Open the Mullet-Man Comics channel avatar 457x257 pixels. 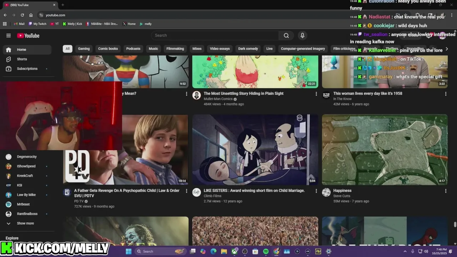tap(196, 95)
